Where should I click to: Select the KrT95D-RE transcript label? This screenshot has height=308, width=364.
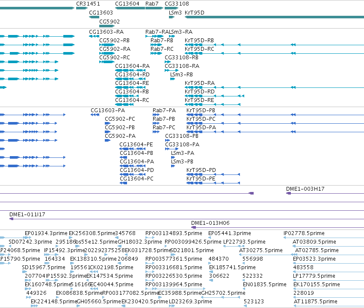(199, 100)
